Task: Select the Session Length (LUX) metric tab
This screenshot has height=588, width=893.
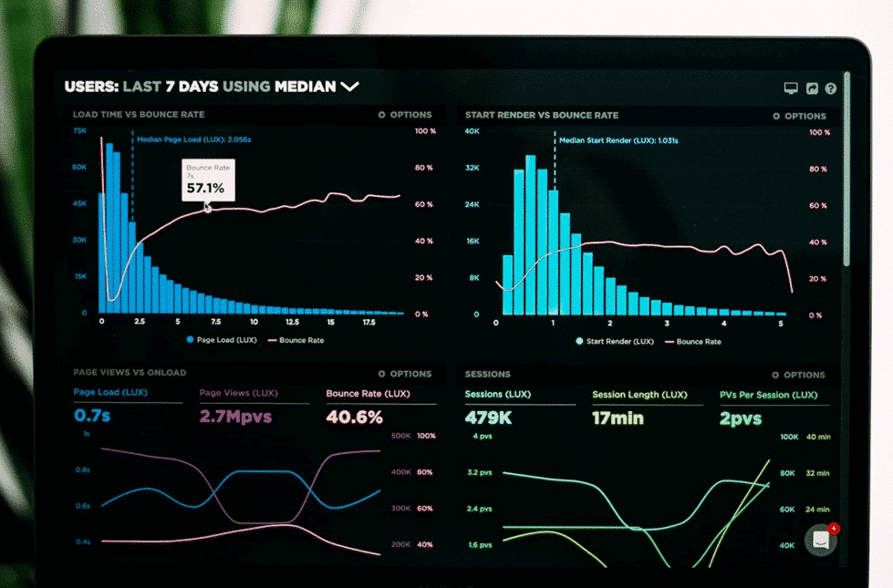Action: 639,395
